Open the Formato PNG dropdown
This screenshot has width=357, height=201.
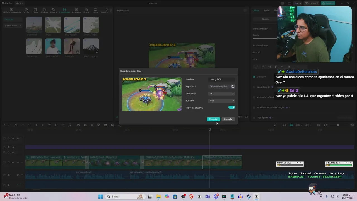point(222,101)
